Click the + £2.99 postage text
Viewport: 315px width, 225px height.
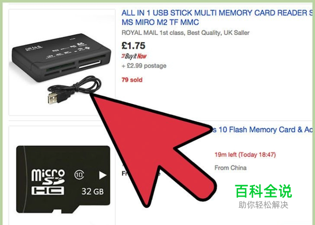tap(144, 66)
